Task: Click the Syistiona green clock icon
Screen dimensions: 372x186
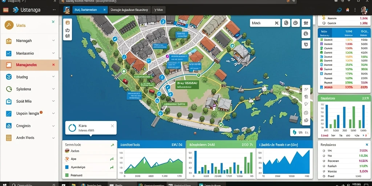Action: coord(9,89)
